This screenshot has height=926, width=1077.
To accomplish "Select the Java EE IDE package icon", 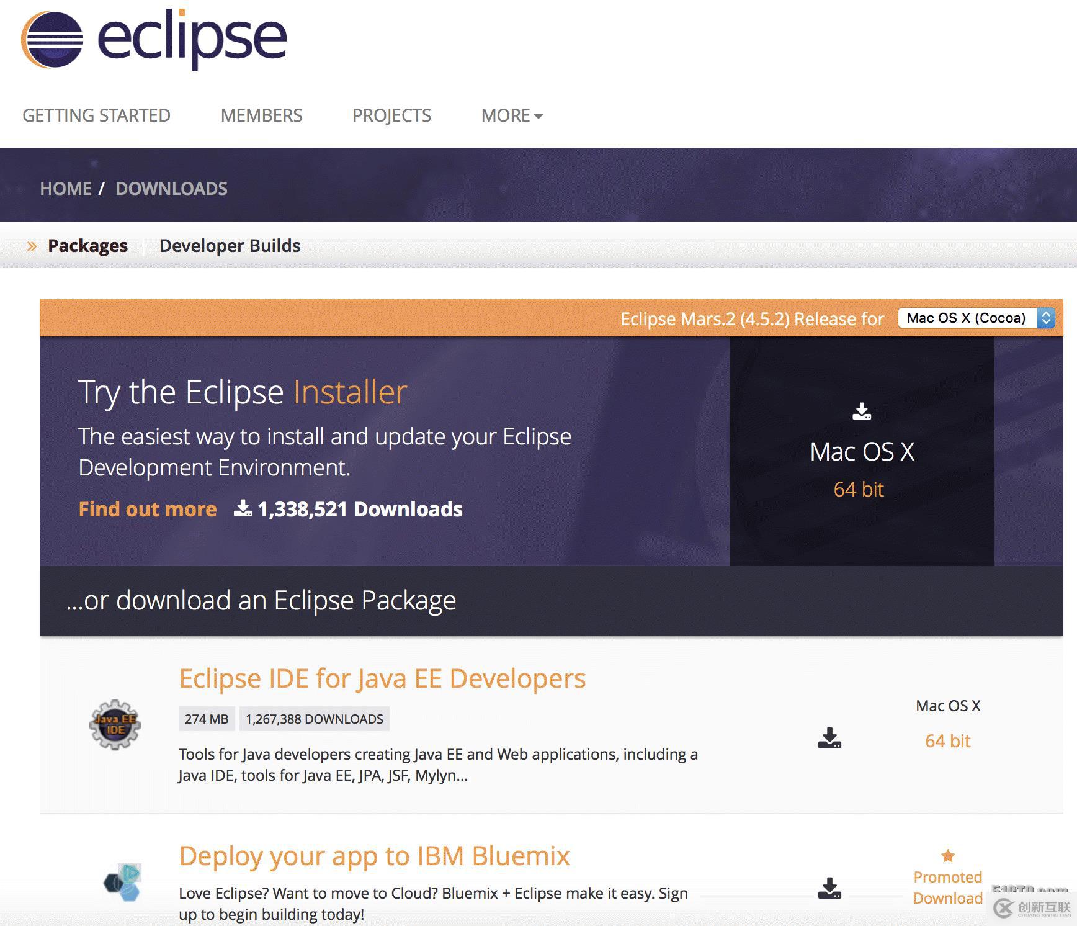I will coord(114,724).
